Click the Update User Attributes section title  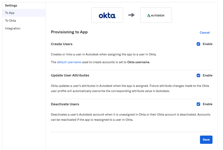[x=70, y=75]
